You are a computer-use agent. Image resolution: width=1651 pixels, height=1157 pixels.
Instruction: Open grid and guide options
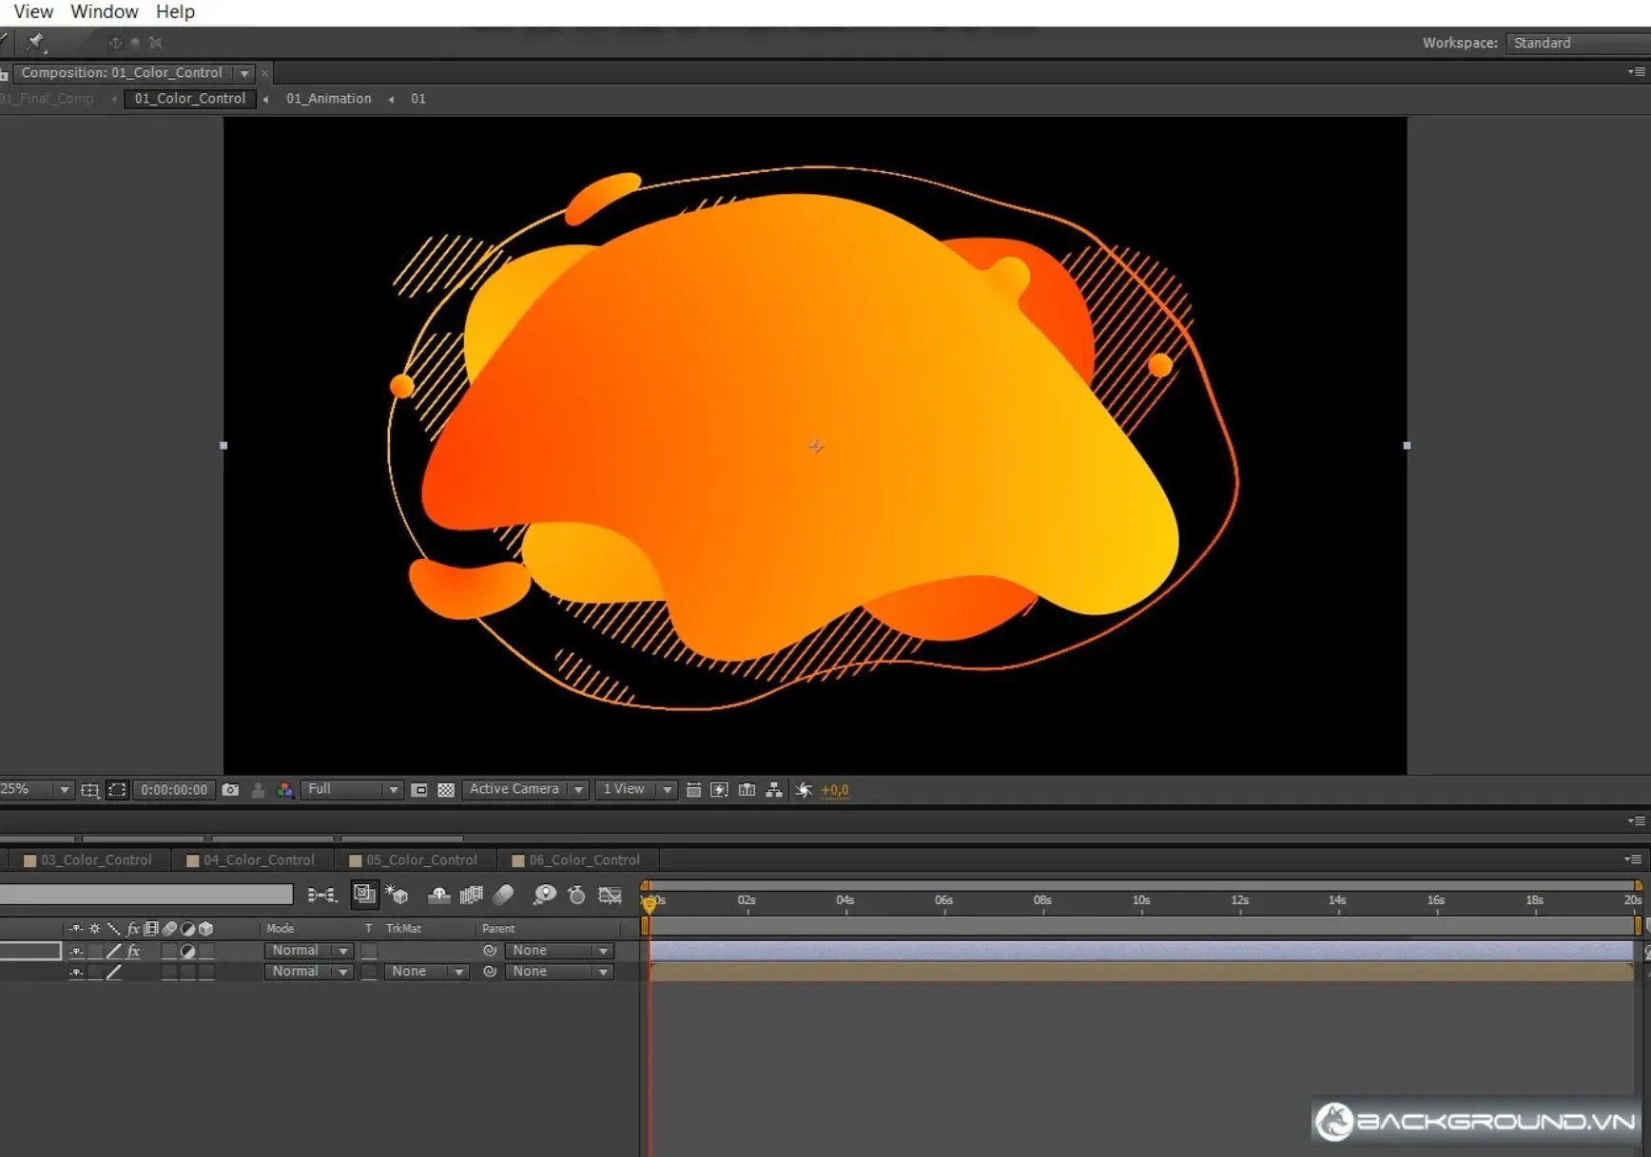point(90,790)
